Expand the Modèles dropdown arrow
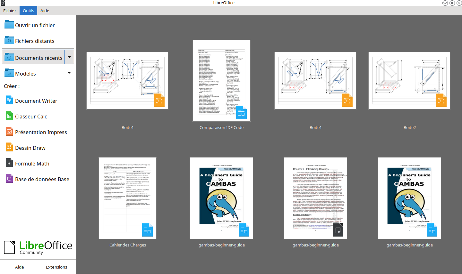Image resolution: width=462 pixels, height=274 pixels. pos(69,73)
